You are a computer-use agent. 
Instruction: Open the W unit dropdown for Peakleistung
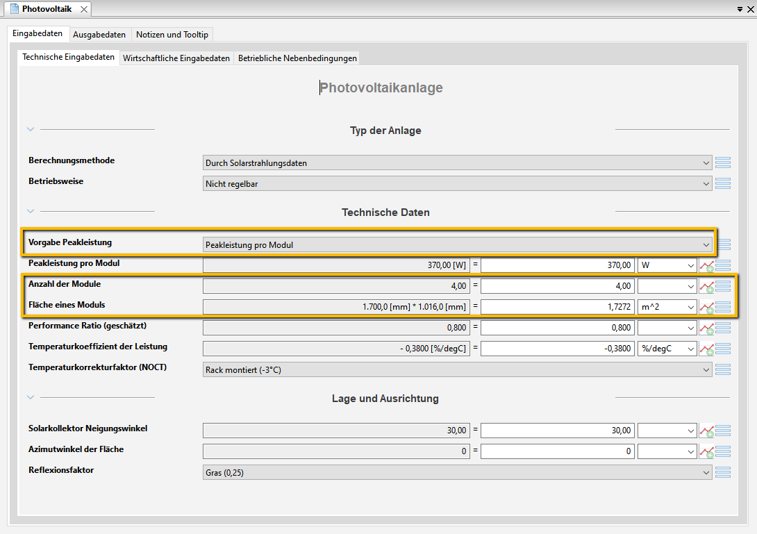tap(667, 265)
